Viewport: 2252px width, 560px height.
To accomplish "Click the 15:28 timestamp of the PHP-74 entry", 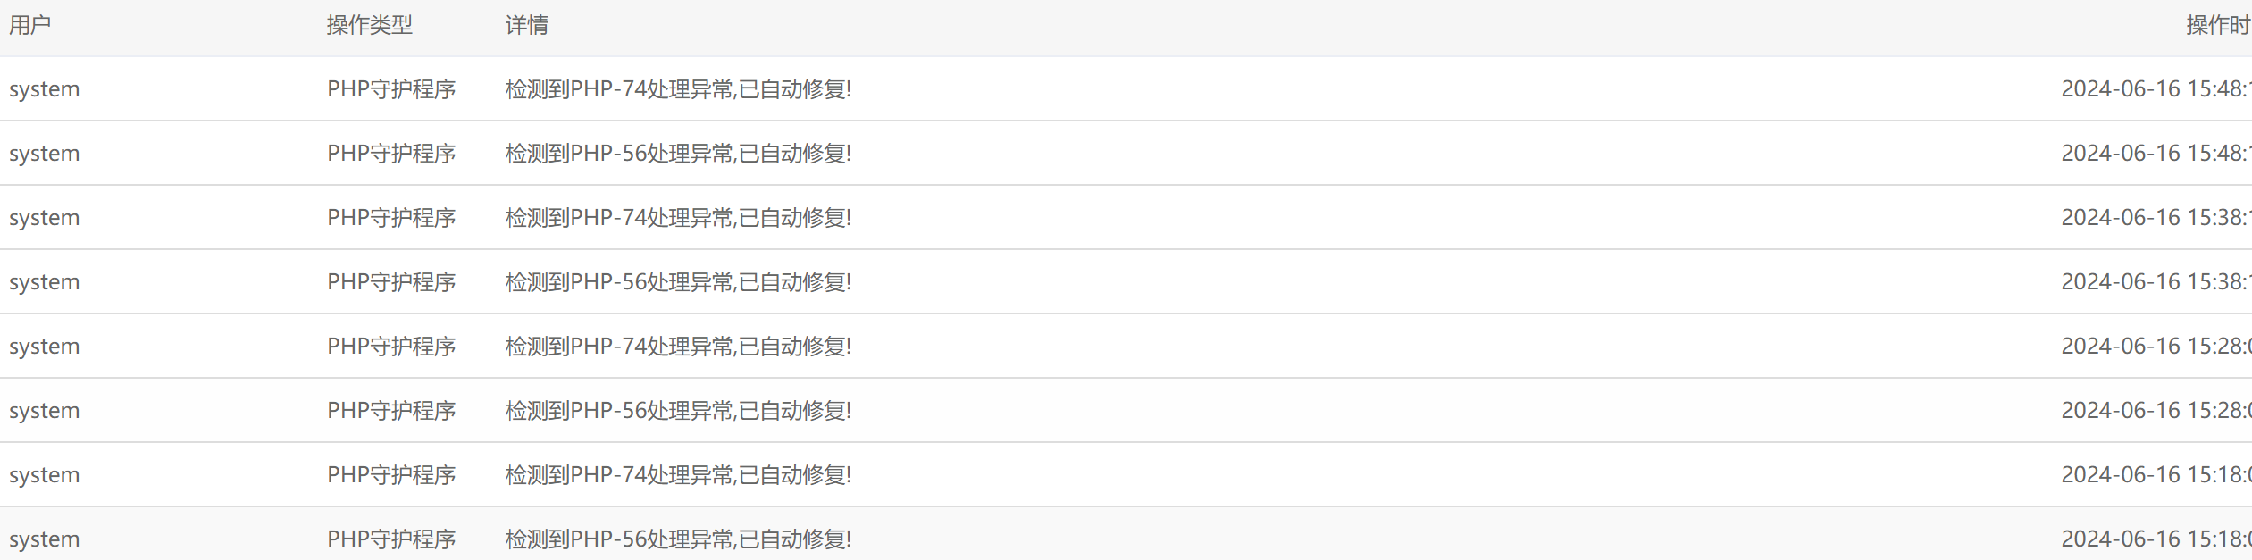I will pyautogui.click(x=2156, y=347).
